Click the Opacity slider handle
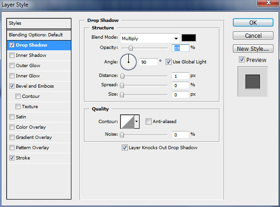280x207 pixels. [131, 48]
